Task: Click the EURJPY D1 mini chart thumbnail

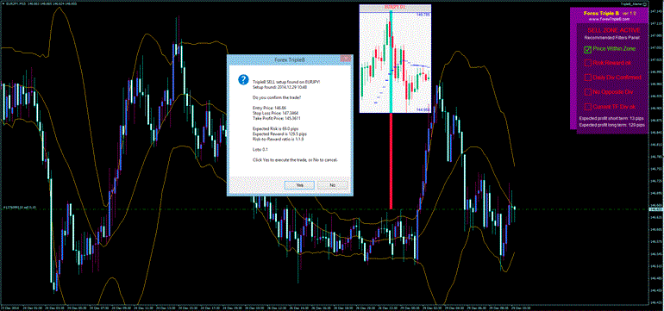Action: click(x=395, y=59)
